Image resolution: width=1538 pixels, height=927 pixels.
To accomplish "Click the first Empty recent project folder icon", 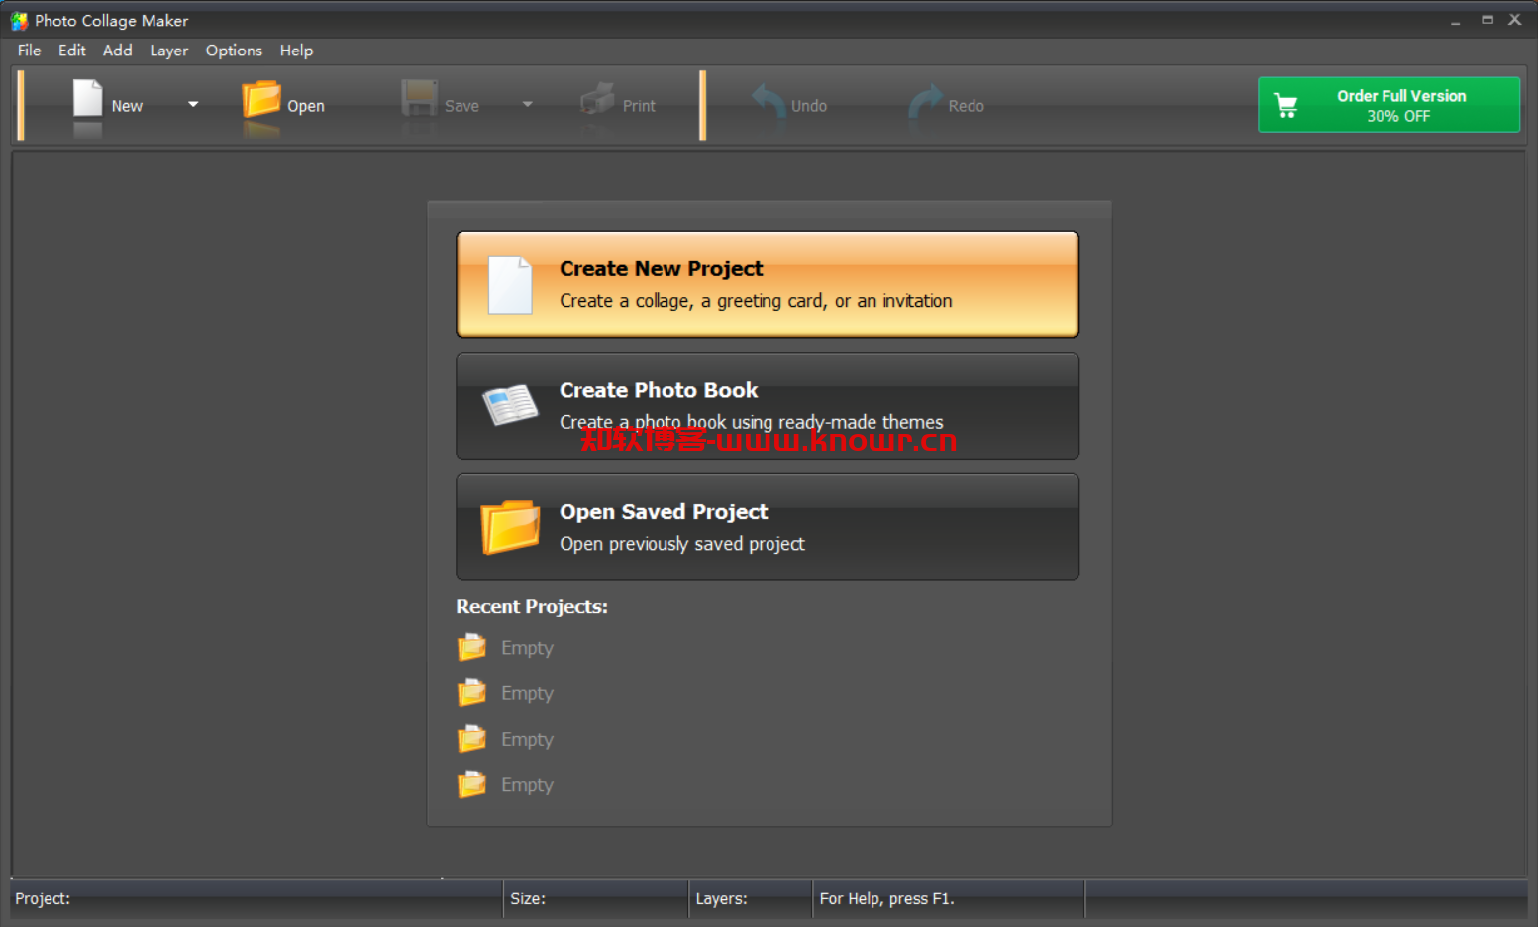I will [471, 647].
